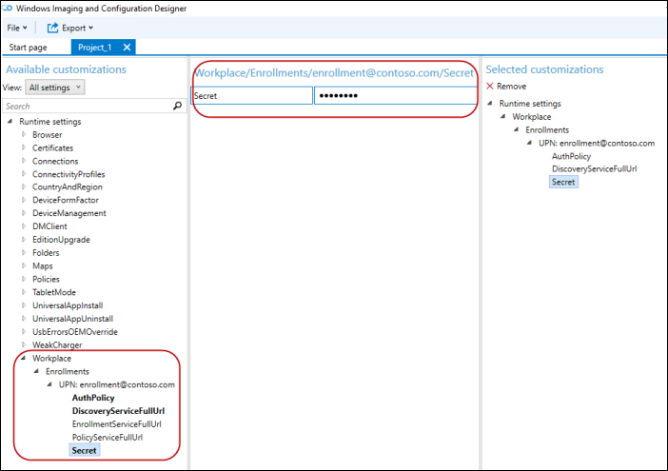Screen dimensions: 668x471
Task: Open the File menu
Action: coord(16,28)
